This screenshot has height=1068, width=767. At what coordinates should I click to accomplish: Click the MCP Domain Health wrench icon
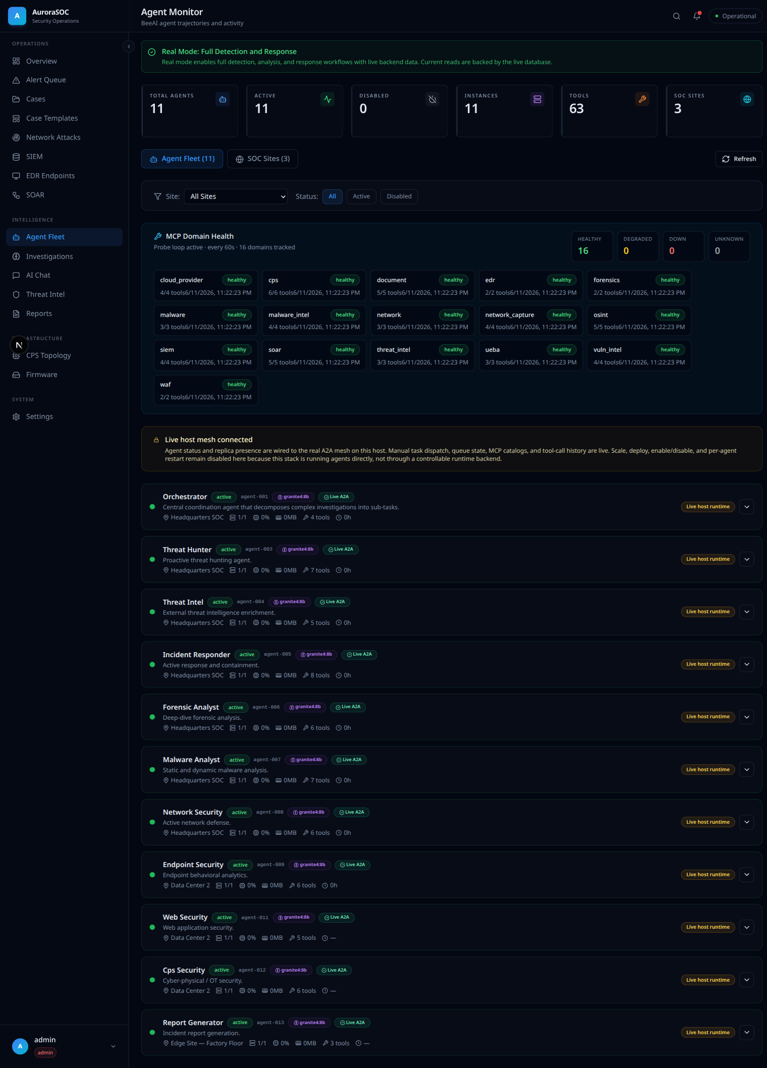(158, 236)
